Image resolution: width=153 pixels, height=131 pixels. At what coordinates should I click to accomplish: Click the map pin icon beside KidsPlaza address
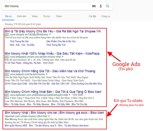(x=6, y=63)
